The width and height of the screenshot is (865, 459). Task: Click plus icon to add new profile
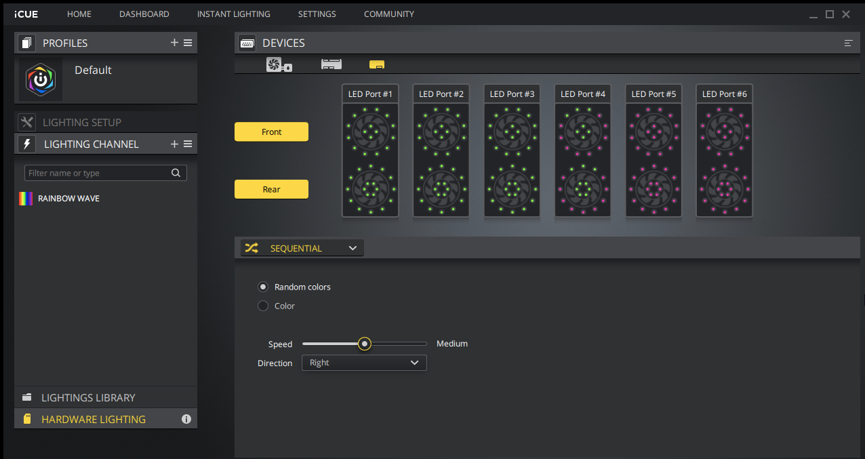pyautogui.click(x=174, y=43)
